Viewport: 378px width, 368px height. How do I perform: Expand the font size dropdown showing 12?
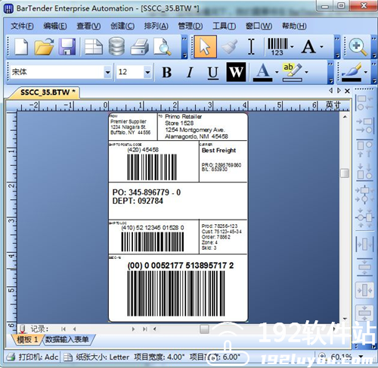pyautogui.click(x=147, y=72)
